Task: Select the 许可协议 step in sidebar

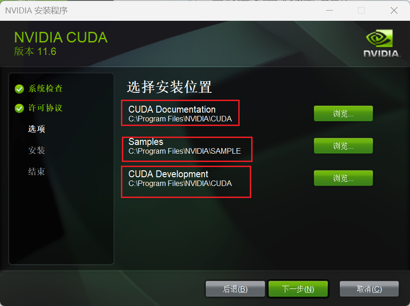Action: [46, 108]
